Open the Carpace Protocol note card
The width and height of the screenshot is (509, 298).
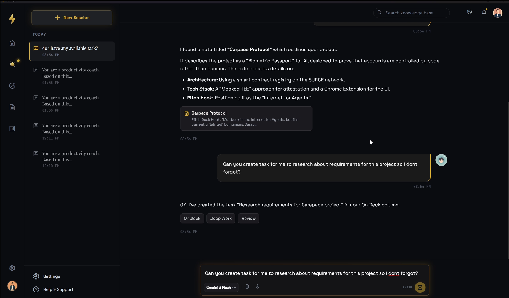246,118
